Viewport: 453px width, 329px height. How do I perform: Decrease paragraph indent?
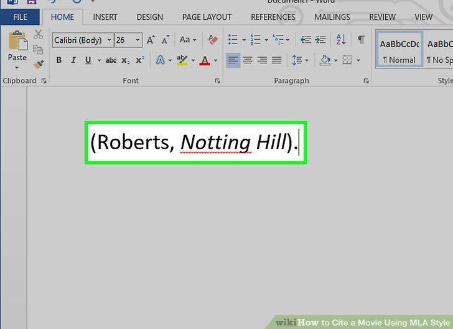(306, 40)
